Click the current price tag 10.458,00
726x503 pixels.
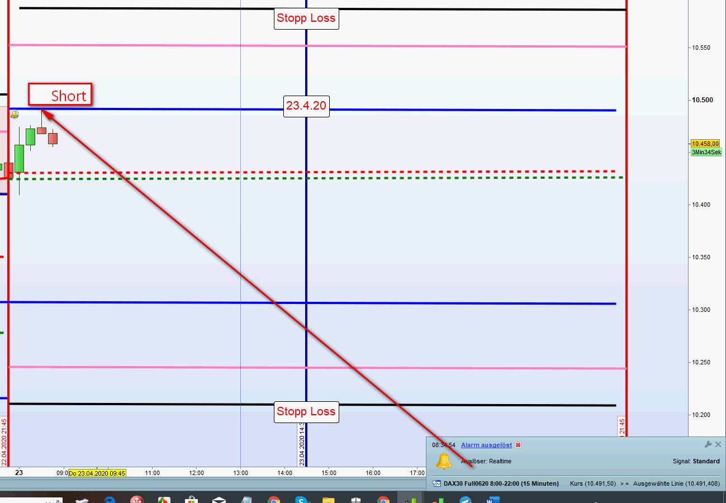705,144
